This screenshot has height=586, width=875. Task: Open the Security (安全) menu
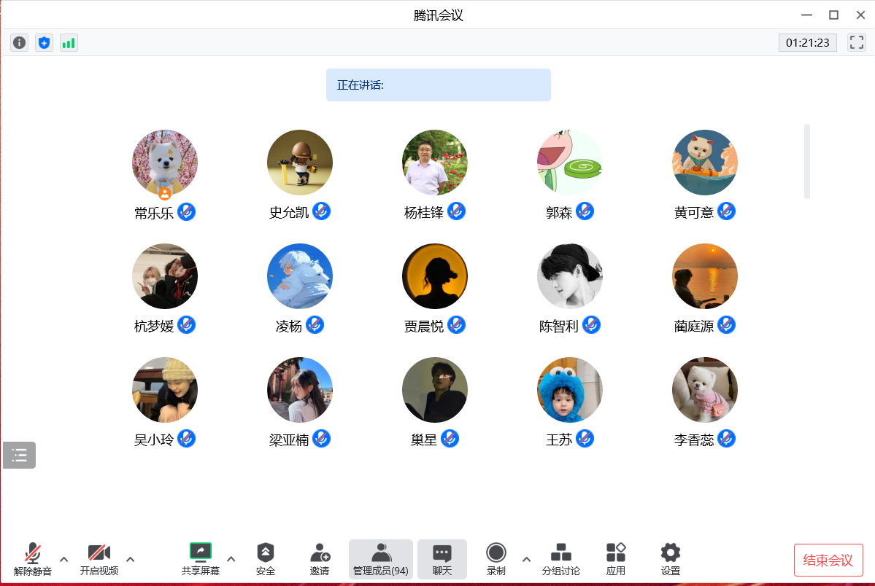click(x=266, y=559)
